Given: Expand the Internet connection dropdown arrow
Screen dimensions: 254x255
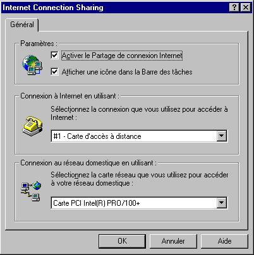Looking at the screenshot, I should tap(222, 136).
